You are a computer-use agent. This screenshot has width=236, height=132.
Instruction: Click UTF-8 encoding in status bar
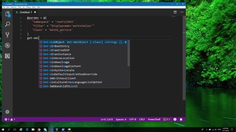pos(133,119)
